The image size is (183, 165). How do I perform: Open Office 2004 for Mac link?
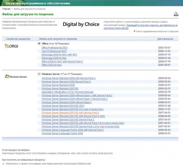[51, 65]
